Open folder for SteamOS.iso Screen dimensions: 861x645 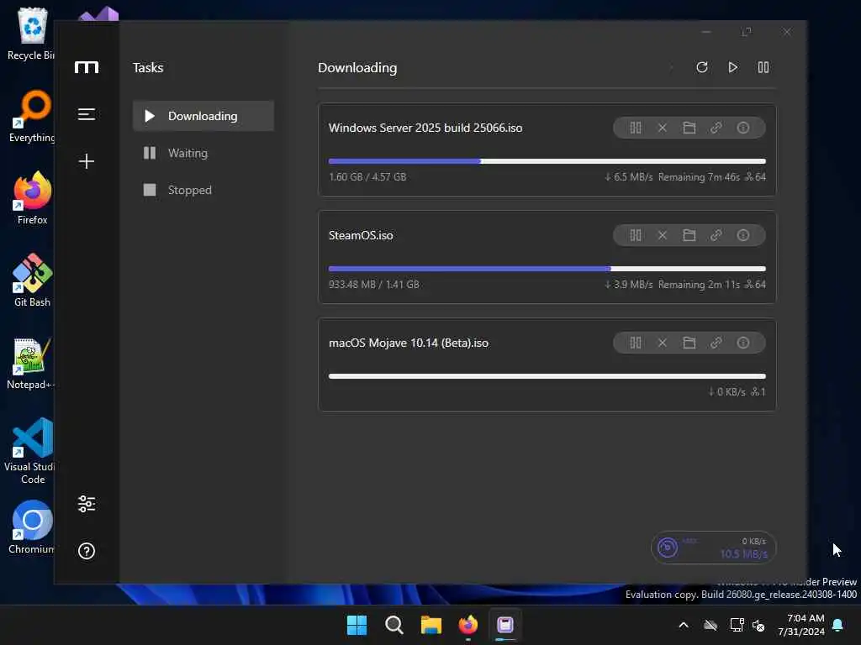click(689, 235)
